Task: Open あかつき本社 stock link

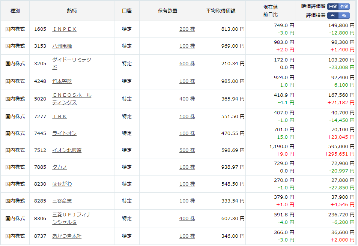Action: [x=67, y=236]
